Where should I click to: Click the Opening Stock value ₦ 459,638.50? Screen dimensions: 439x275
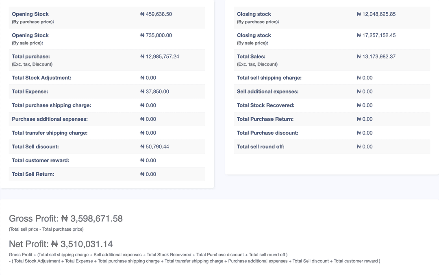click(156, 14)
